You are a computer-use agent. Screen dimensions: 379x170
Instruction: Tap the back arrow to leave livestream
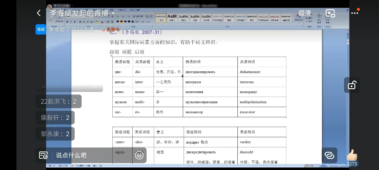39,13
